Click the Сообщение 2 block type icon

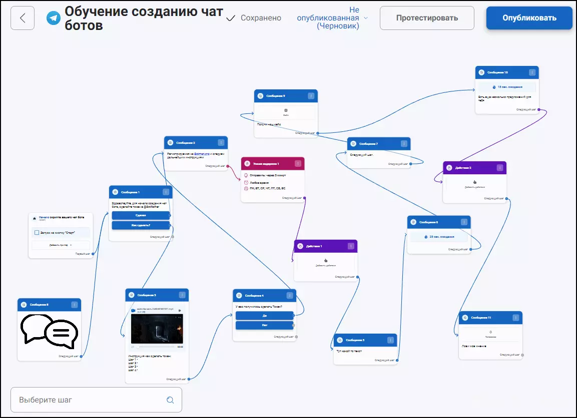pyautogui.click(x=170, y=142)
